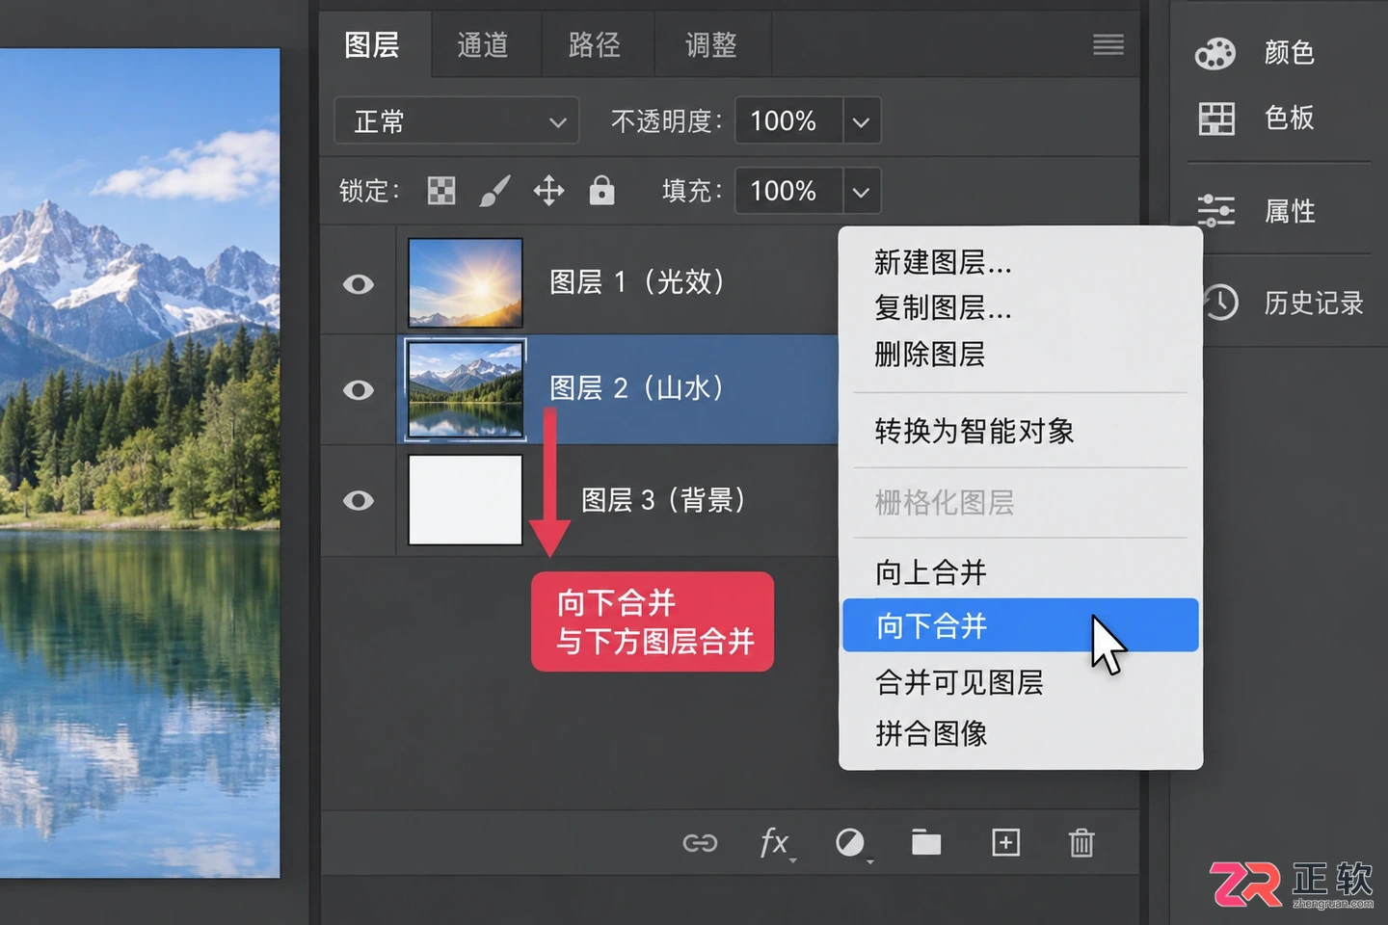Image resolution: width=1388 pixels, height=925 pixels.
Task: Hide 图层 2（山水） with its eye icon
Action: [359, 390]
